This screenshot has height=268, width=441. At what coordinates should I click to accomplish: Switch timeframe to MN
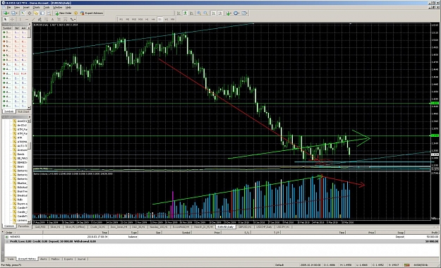[172, 19]
